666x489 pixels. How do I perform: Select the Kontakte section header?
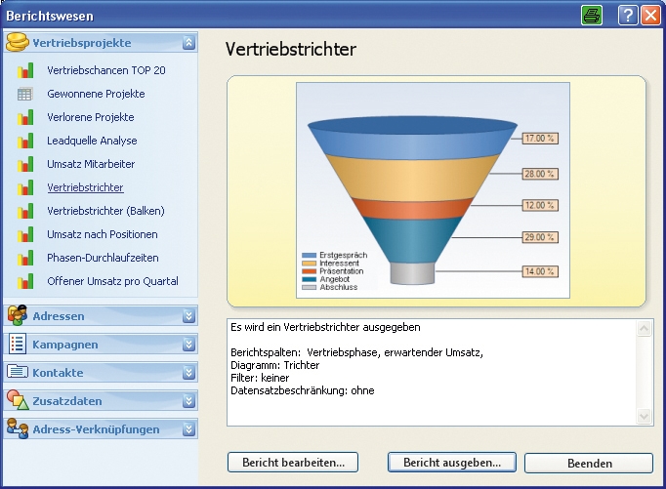101,373
